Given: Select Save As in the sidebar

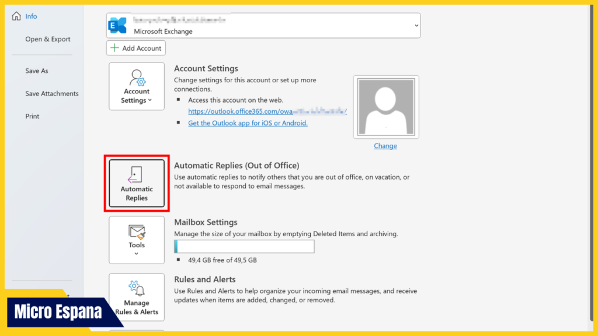Looking at the screenshot, I should click(x=36, y=70).
